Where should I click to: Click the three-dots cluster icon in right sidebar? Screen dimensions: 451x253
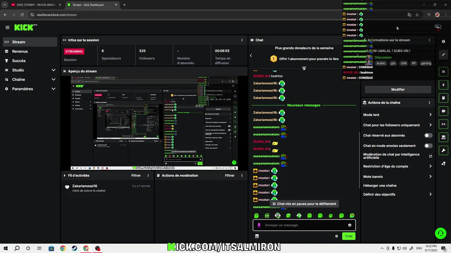click(x=443, y=163)
